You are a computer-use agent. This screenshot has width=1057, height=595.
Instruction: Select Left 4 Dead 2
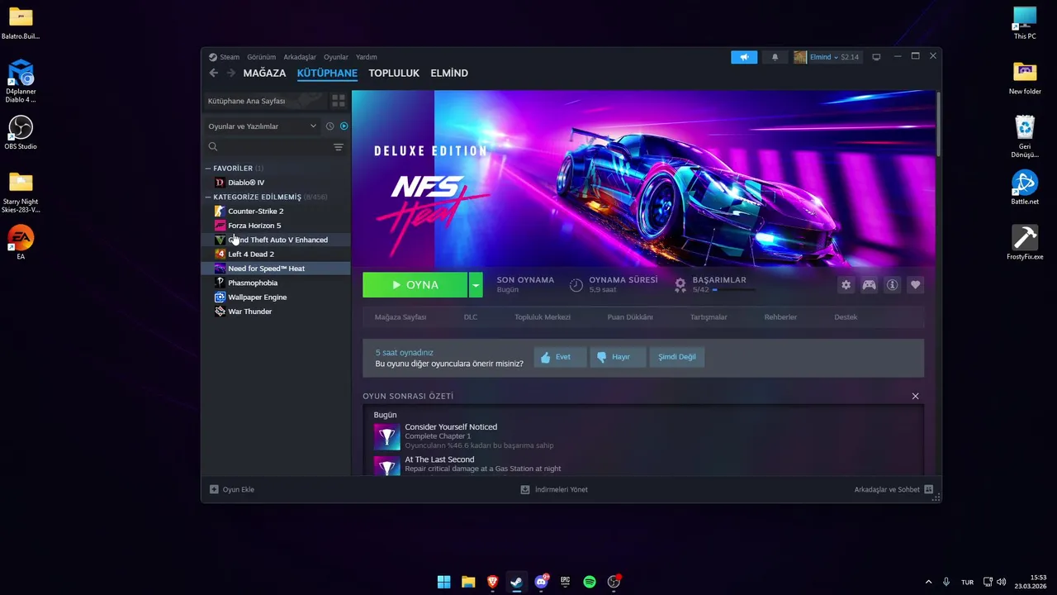tap(277, 254)
